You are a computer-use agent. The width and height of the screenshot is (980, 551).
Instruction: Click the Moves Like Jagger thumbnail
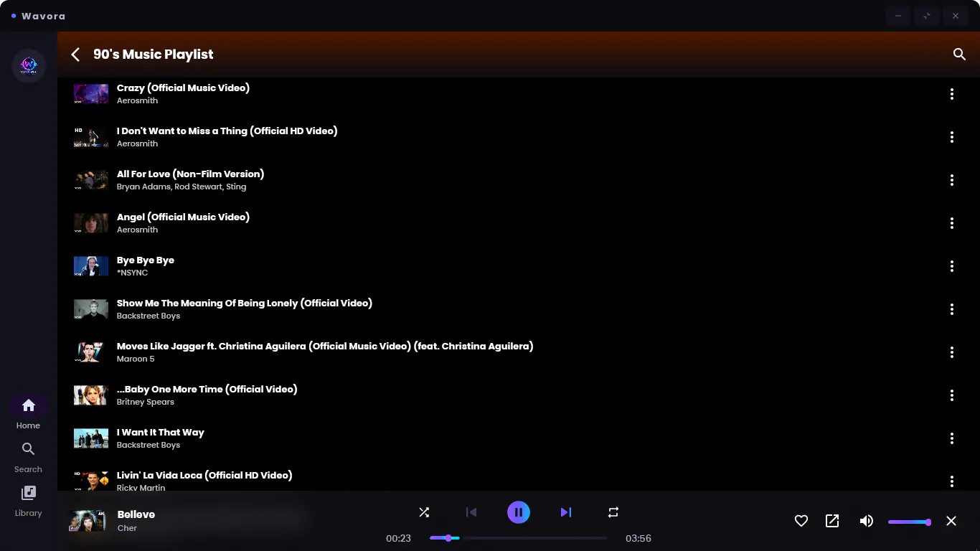click(x=91, y=352)
